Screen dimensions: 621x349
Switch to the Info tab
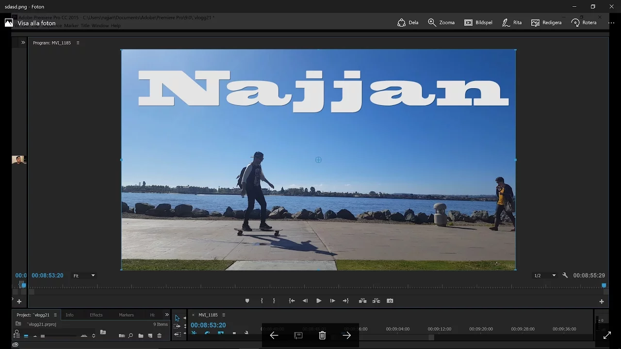point(69,315)
